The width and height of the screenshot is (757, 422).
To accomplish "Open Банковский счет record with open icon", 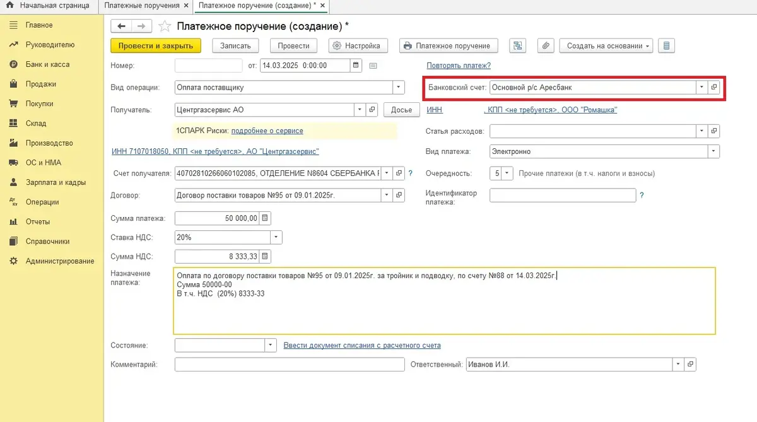I will [714, 88].
